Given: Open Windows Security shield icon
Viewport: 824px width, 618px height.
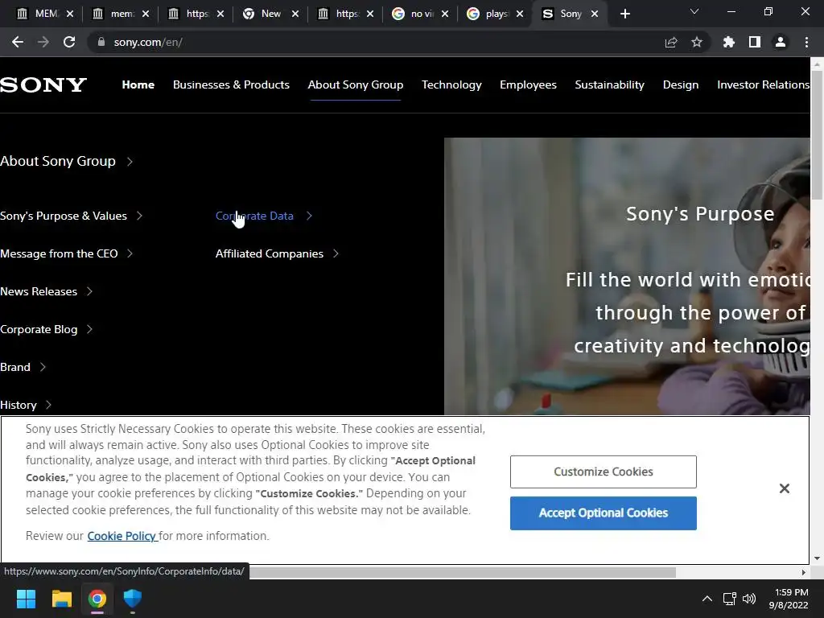Looking at the screenshot, I should (133, 599).
